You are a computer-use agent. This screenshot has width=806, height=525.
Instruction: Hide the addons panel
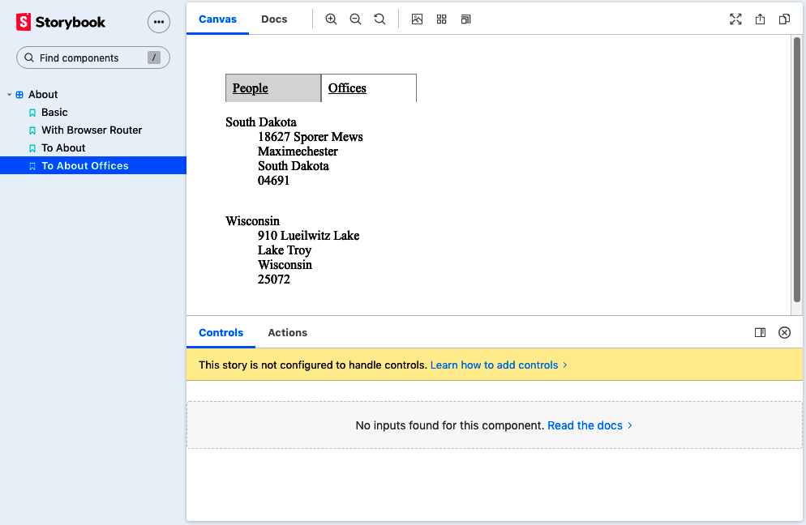[x=784, y=332]
